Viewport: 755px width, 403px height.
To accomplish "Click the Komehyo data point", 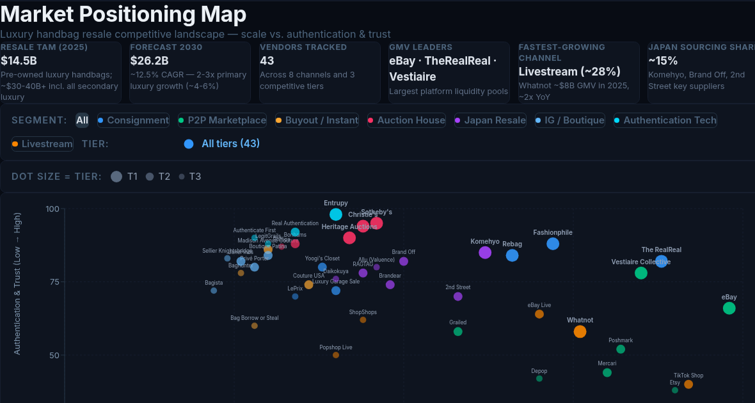I will pyautogui.click(x=486, y=252).
